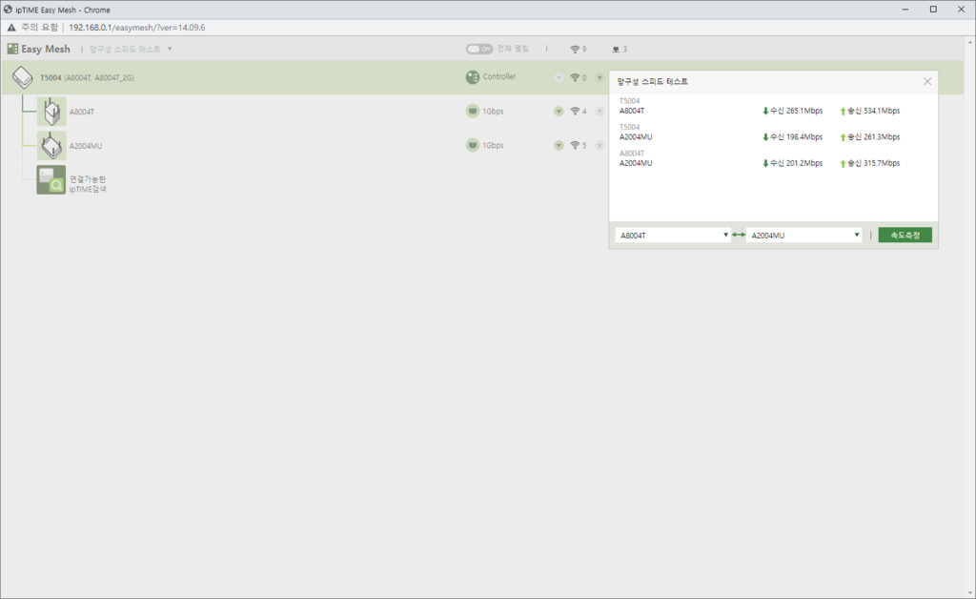Select the T5004 controller router icon
The width and height of the screenshot is (976, 599).
click(x=23, y=78)
